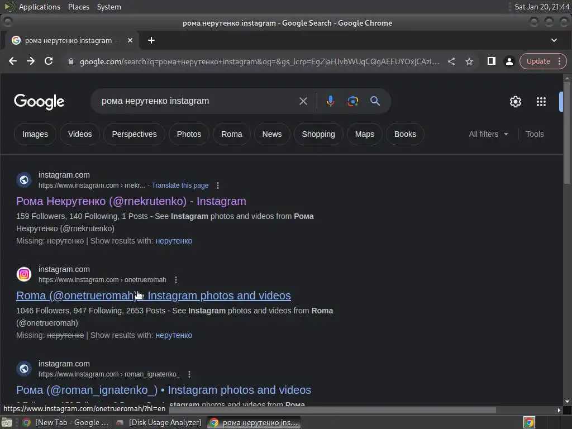Open the Google apps grid

[x=541, y=102]
